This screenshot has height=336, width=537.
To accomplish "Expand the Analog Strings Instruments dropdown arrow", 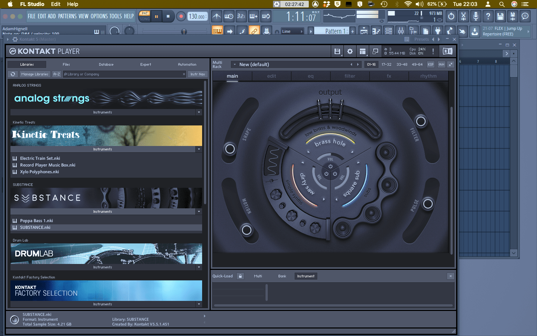I will point(199,112).
